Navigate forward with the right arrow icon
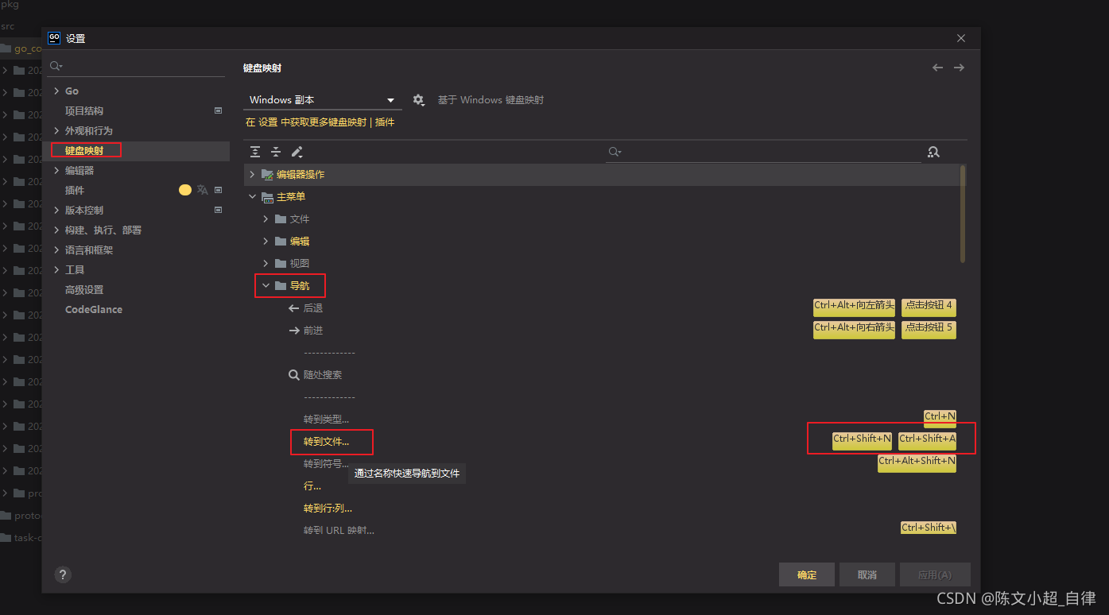1109x615 pixels. [959, 68]
